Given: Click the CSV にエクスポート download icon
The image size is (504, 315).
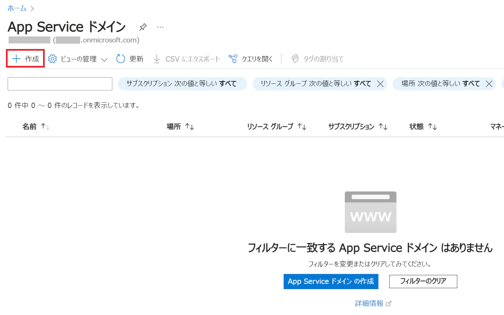Looking at the screenshot, I should [157, 59].
